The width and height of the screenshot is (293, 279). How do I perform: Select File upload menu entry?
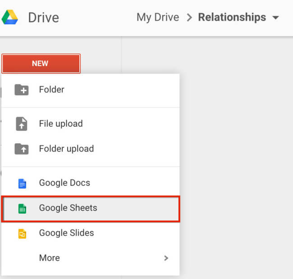coord(91,123)
